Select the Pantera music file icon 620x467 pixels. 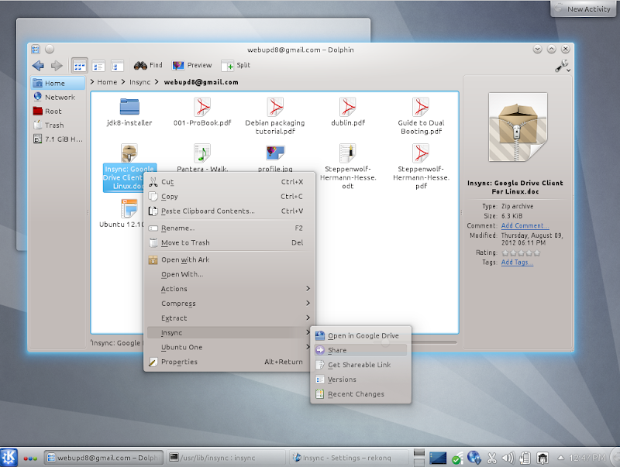(x=202, y=153)
